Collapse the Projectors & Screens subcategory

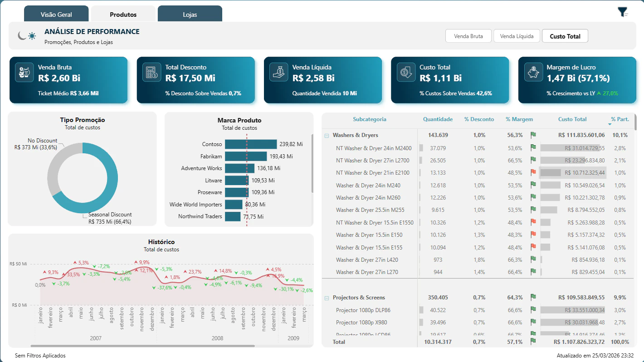point(327,298)
